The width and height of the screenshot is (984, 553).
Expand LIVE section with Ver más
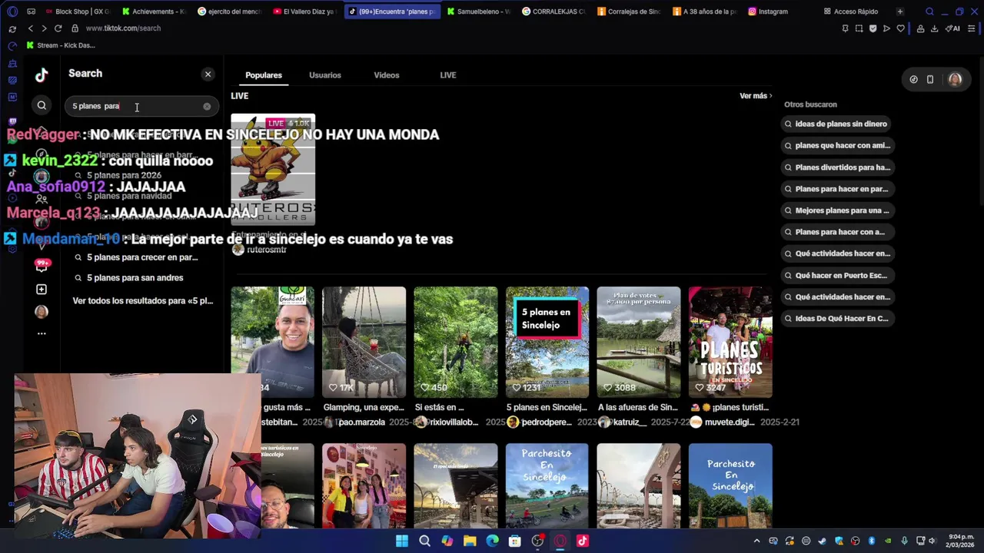click(x=756, y=96)
